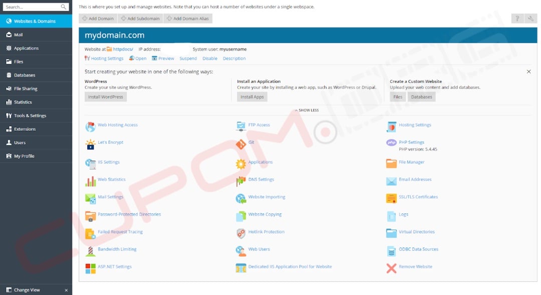Click the help question mark icon
Image resolution: width=541 pixels, height=295 pixels.
click(517, 19)
